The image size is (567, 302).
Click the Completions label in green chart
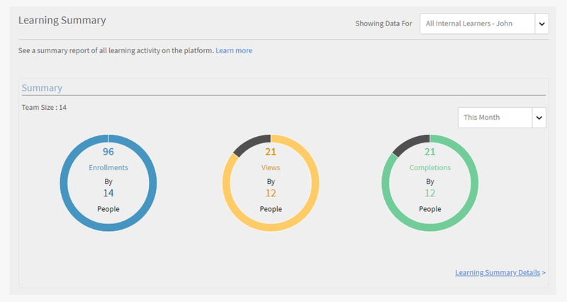point(430,167)
